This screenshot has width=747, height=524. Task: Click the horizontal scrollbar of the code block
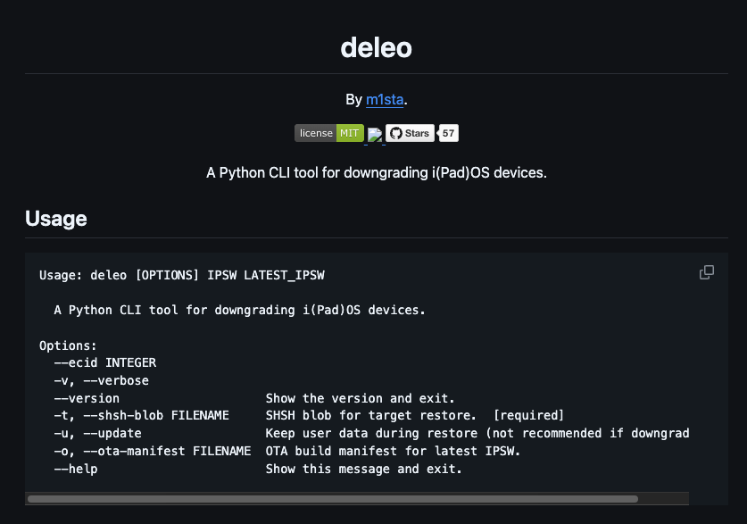(x=332, y=499)
